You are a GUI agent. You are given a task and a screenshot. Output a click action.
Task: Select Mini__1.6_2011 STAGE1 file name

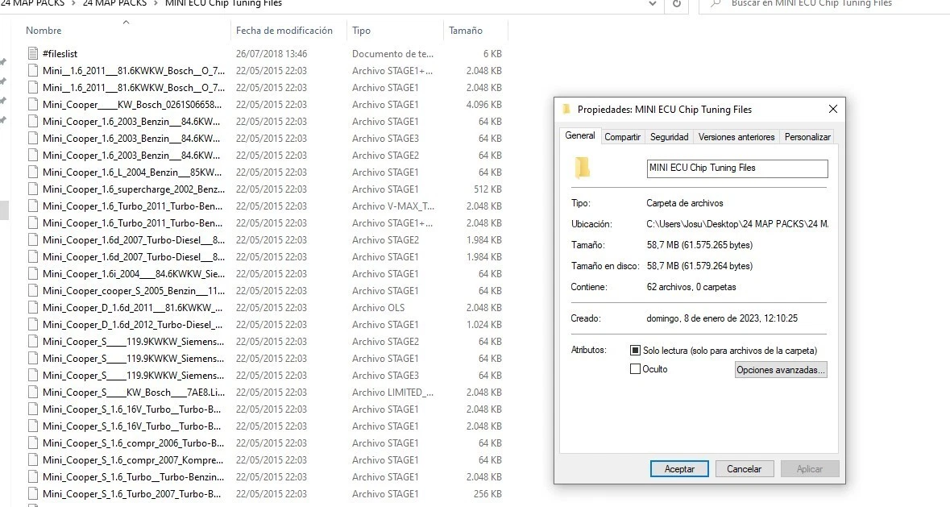133,87
